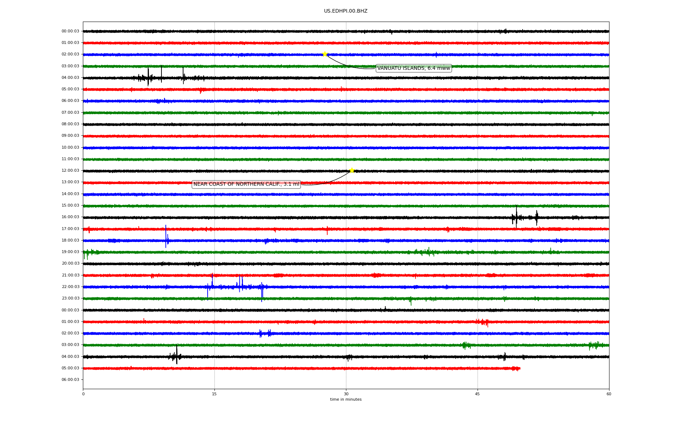692x432 pixels.
Task: Click the 30 tick on the x-axis
Action: (x=346, y=394)
